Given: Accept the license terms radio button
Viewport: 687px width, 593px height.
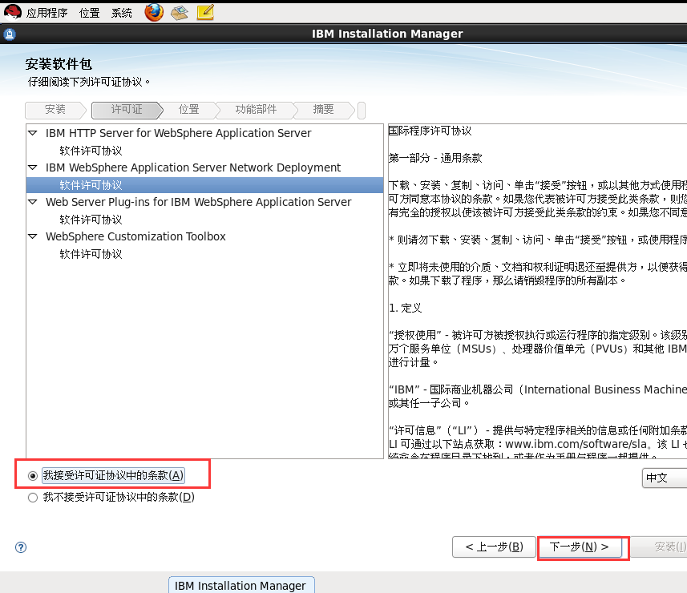Looking at the screenshot, I should pyautogui.click(x=32, y=476).
